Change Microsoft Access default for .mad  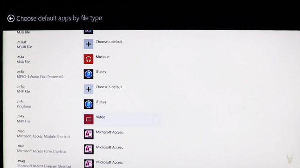[x=109, y=132]
